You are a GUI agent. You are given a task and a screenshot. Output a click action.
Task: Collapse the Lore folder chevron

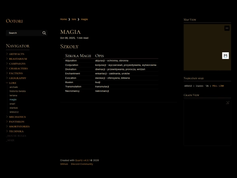click(7, 83)
